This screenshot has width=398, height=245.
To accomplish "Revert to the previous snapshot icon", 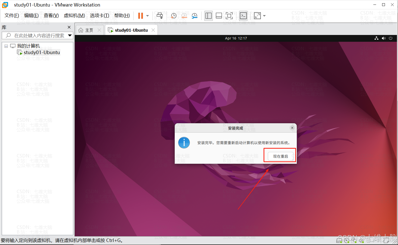I will (x=184, y=16).
